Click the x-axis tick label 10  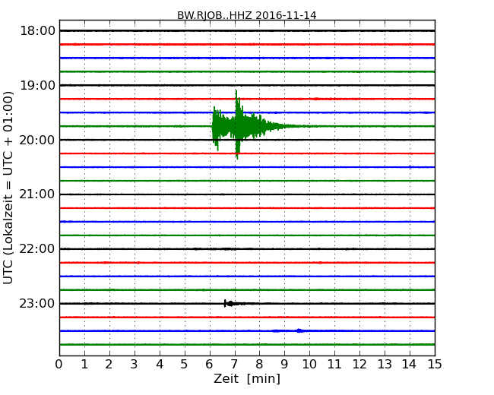point(309,365)
